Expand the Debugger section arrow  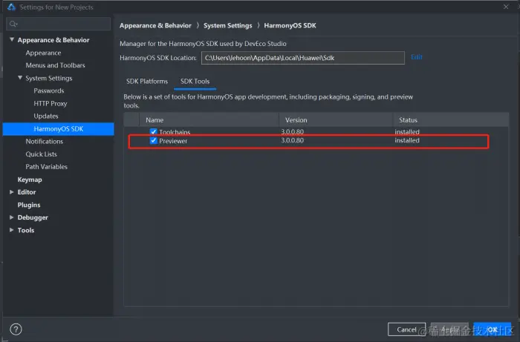coord(12,217)
